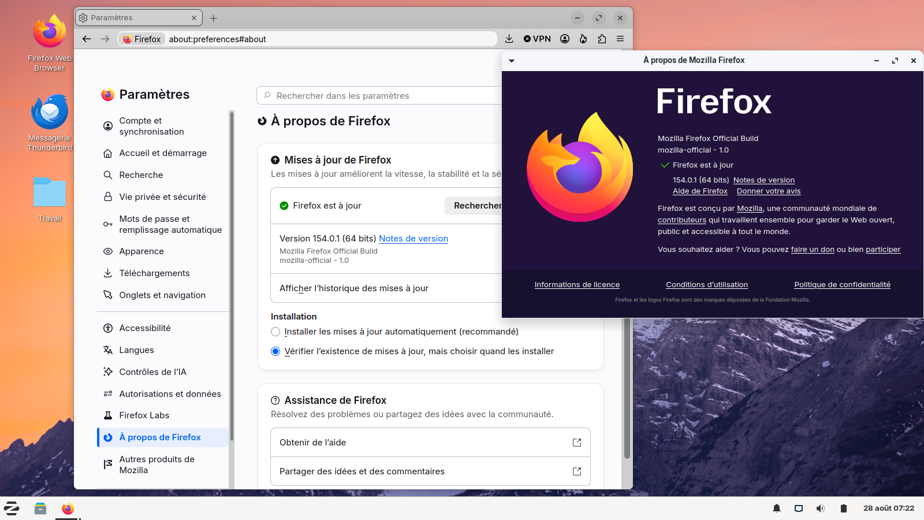The height and width of the screenshot is (520, 924).
Task: Open the VPN toolbar button
Action: [537, 39]
